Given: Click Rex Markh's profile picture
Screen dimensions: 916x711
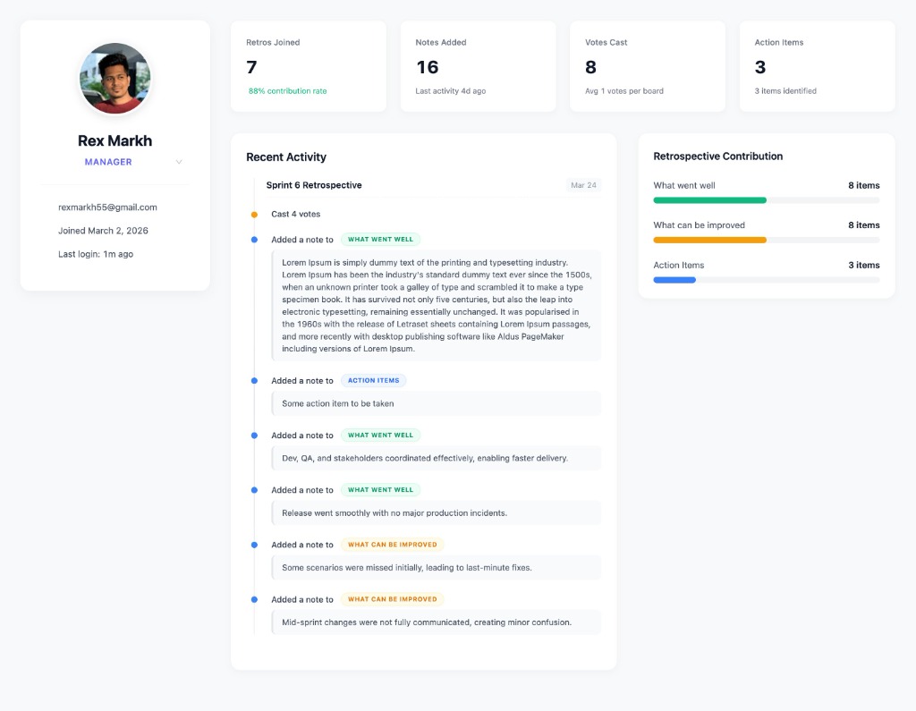Looking at the screenshot, I should click(114, 79).
